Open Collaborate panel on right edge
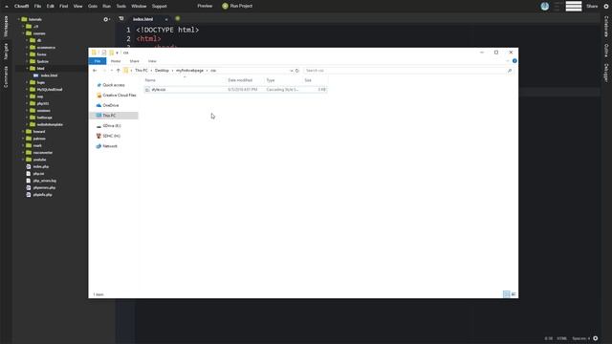This screenshot has height=344, width=612. (x=606, y=27)
